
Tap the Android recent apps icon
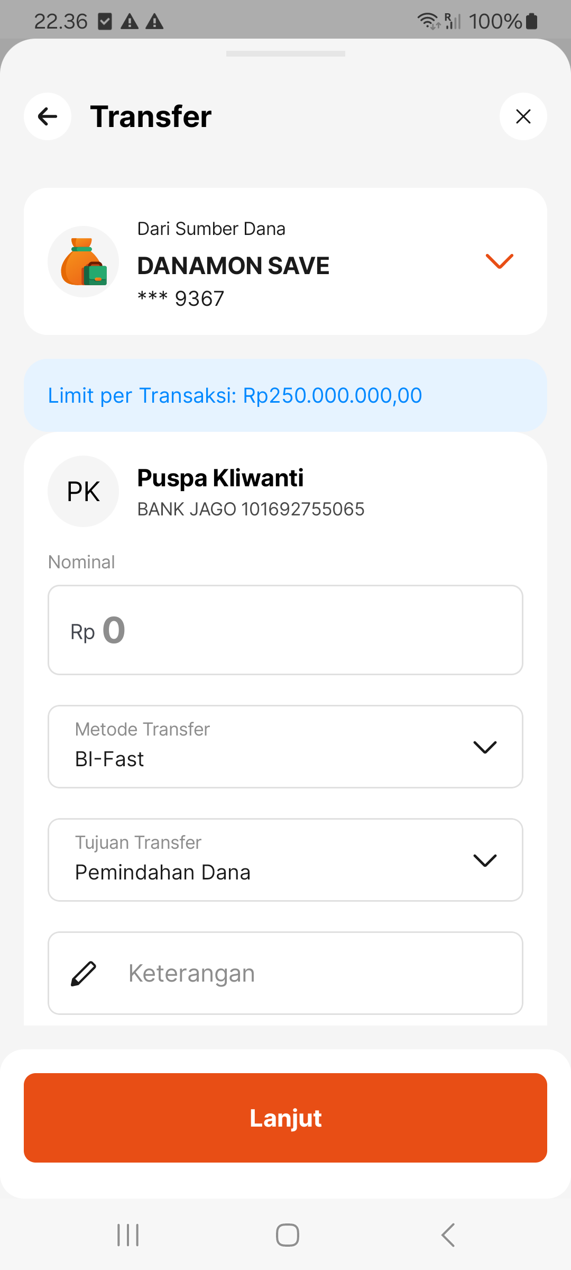[x=128, y=1235]
